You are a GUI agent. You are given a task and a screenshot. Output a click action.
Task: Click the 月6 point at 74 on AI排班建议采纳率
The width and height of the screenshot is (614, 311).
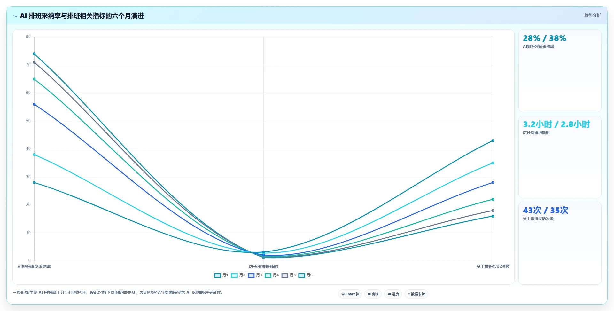tap(34, 54)
